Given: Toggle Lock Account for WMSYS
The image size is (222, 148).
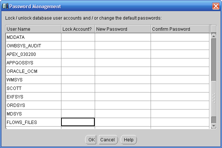Looking at the screenshot, I should pyautogui.click(x=78, y=80).
